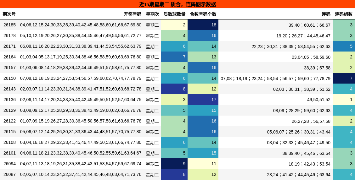
Task: Click the 连码组数 cell in row 26122
Action: pyautogui.click(x=344, y=121)
